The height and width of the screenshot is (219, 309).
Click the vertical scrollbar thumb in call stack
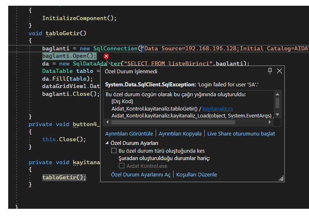click(277, 103)
